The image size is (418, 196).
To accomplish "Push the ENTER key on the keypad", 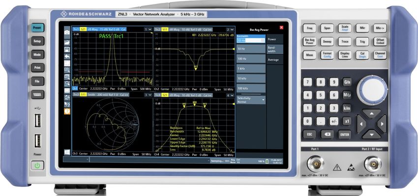I will (344, 134).
